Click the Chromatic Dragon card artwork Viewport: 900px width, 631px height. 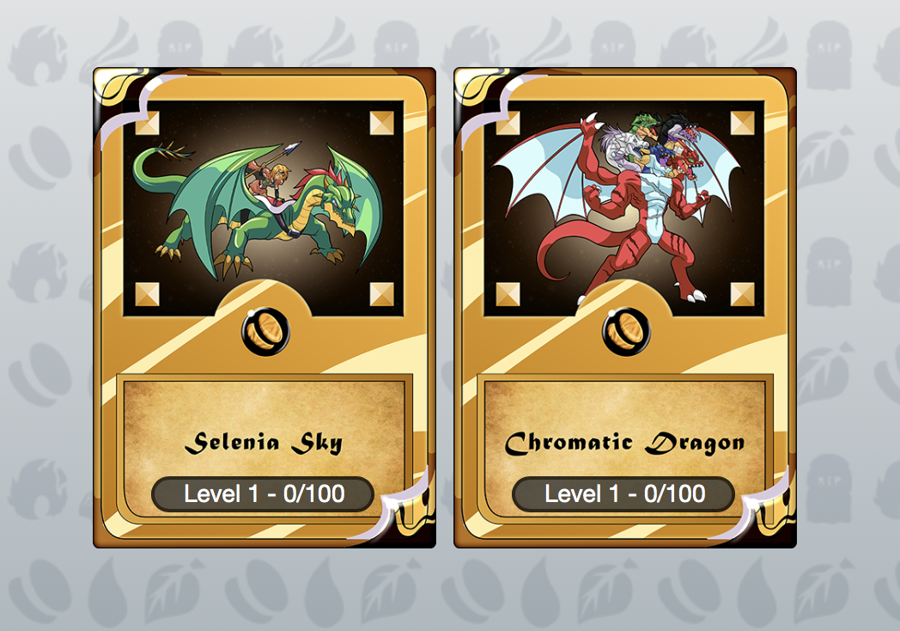click(x=624, y=208)
